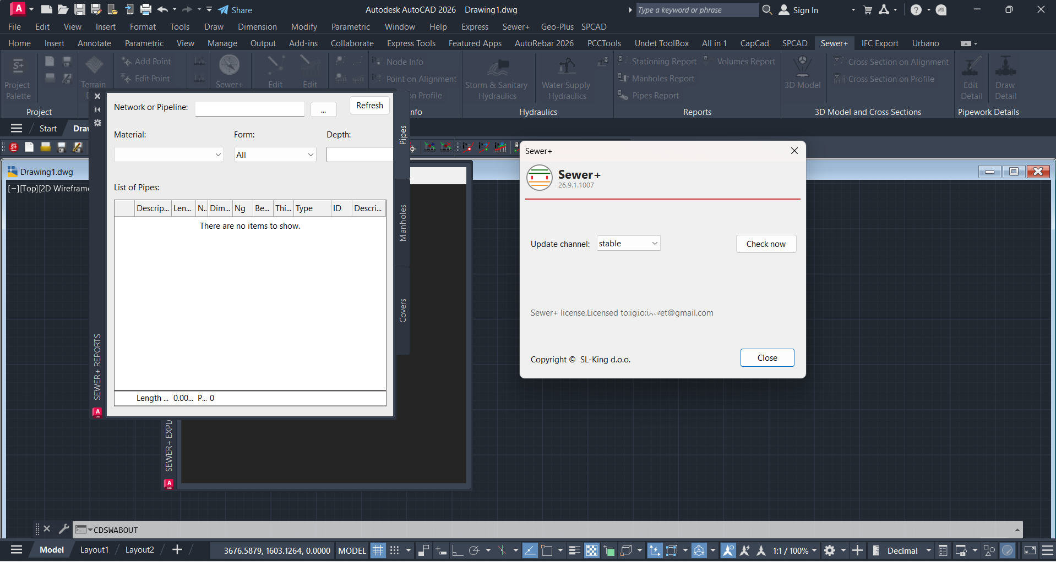This screenshot has width=1056, height=562.
Task: Open the Form dropdown showing All
Action: click(275, 155)
